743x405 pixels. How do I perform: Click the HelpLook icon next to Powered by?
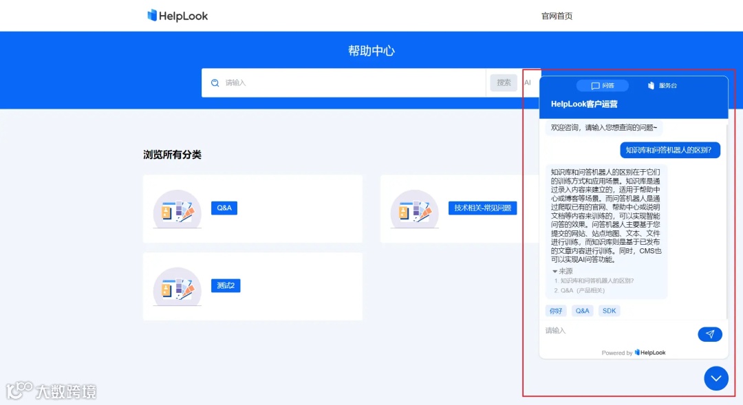637,352
